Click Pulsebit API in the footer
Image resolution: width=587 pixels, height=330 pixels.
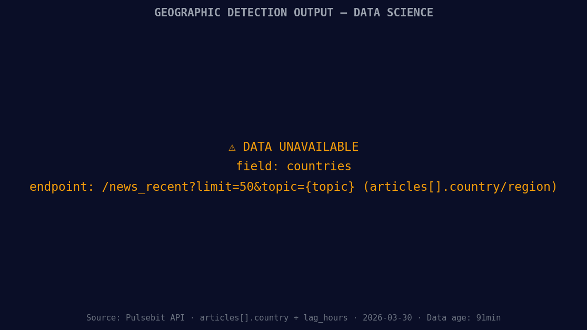point(155,318)
